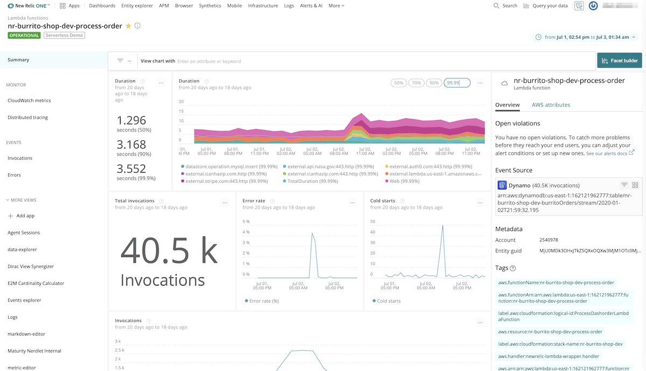This screenshot has height=371, width=646.
Task: Click the plus icon beside Add app
Action: coord(11,216)
